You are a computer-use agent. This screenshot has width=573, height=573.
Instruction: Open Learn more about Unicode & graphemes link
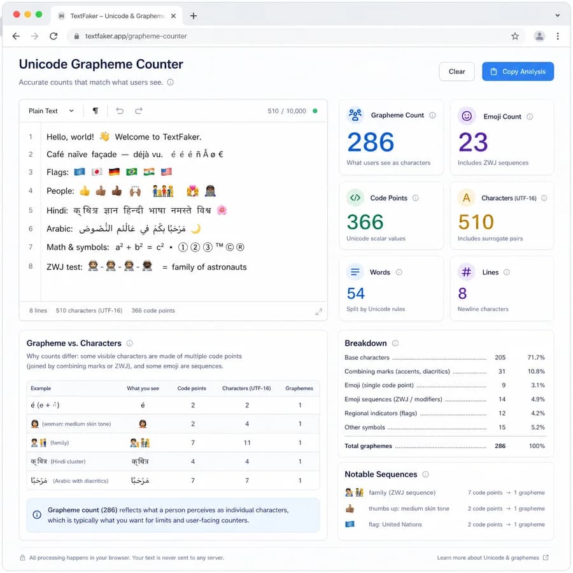(493, 558)
